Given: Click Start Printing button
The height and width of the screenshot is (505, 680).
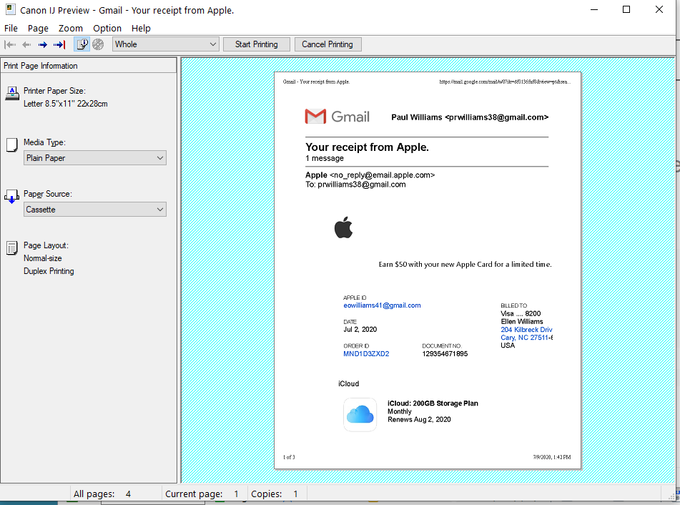Looking at the screenshot, I should pos(256,44).
